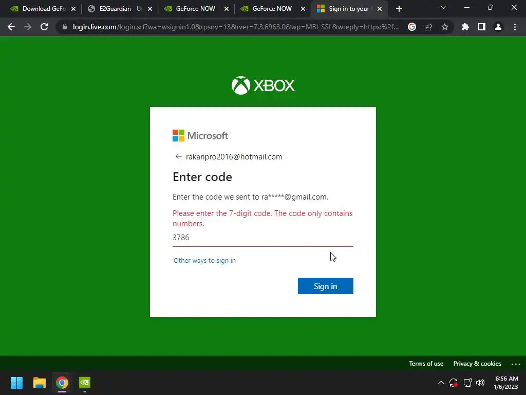Reload the current page
526x395 pixels.
click(44, 27)
